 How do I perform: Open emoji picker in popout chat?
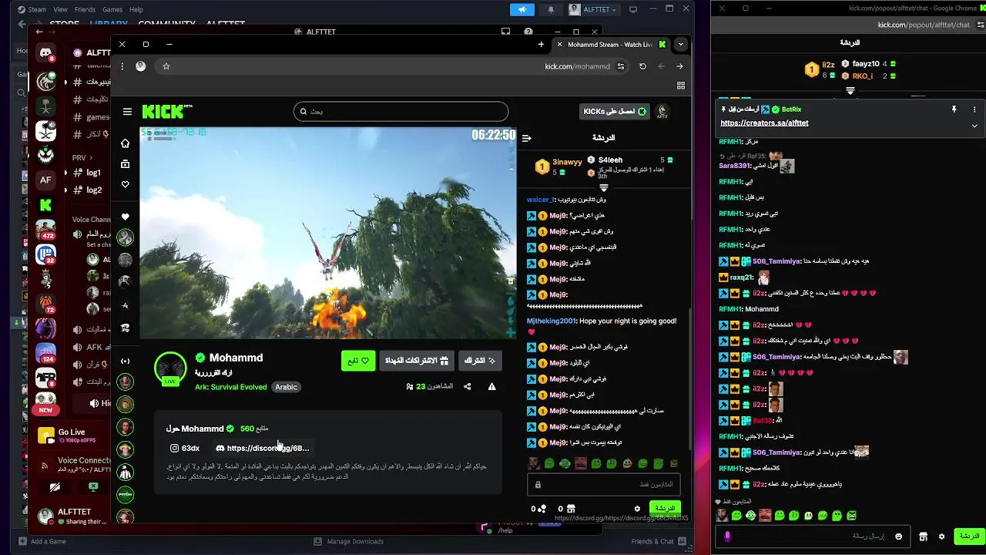tap(898, 536)
